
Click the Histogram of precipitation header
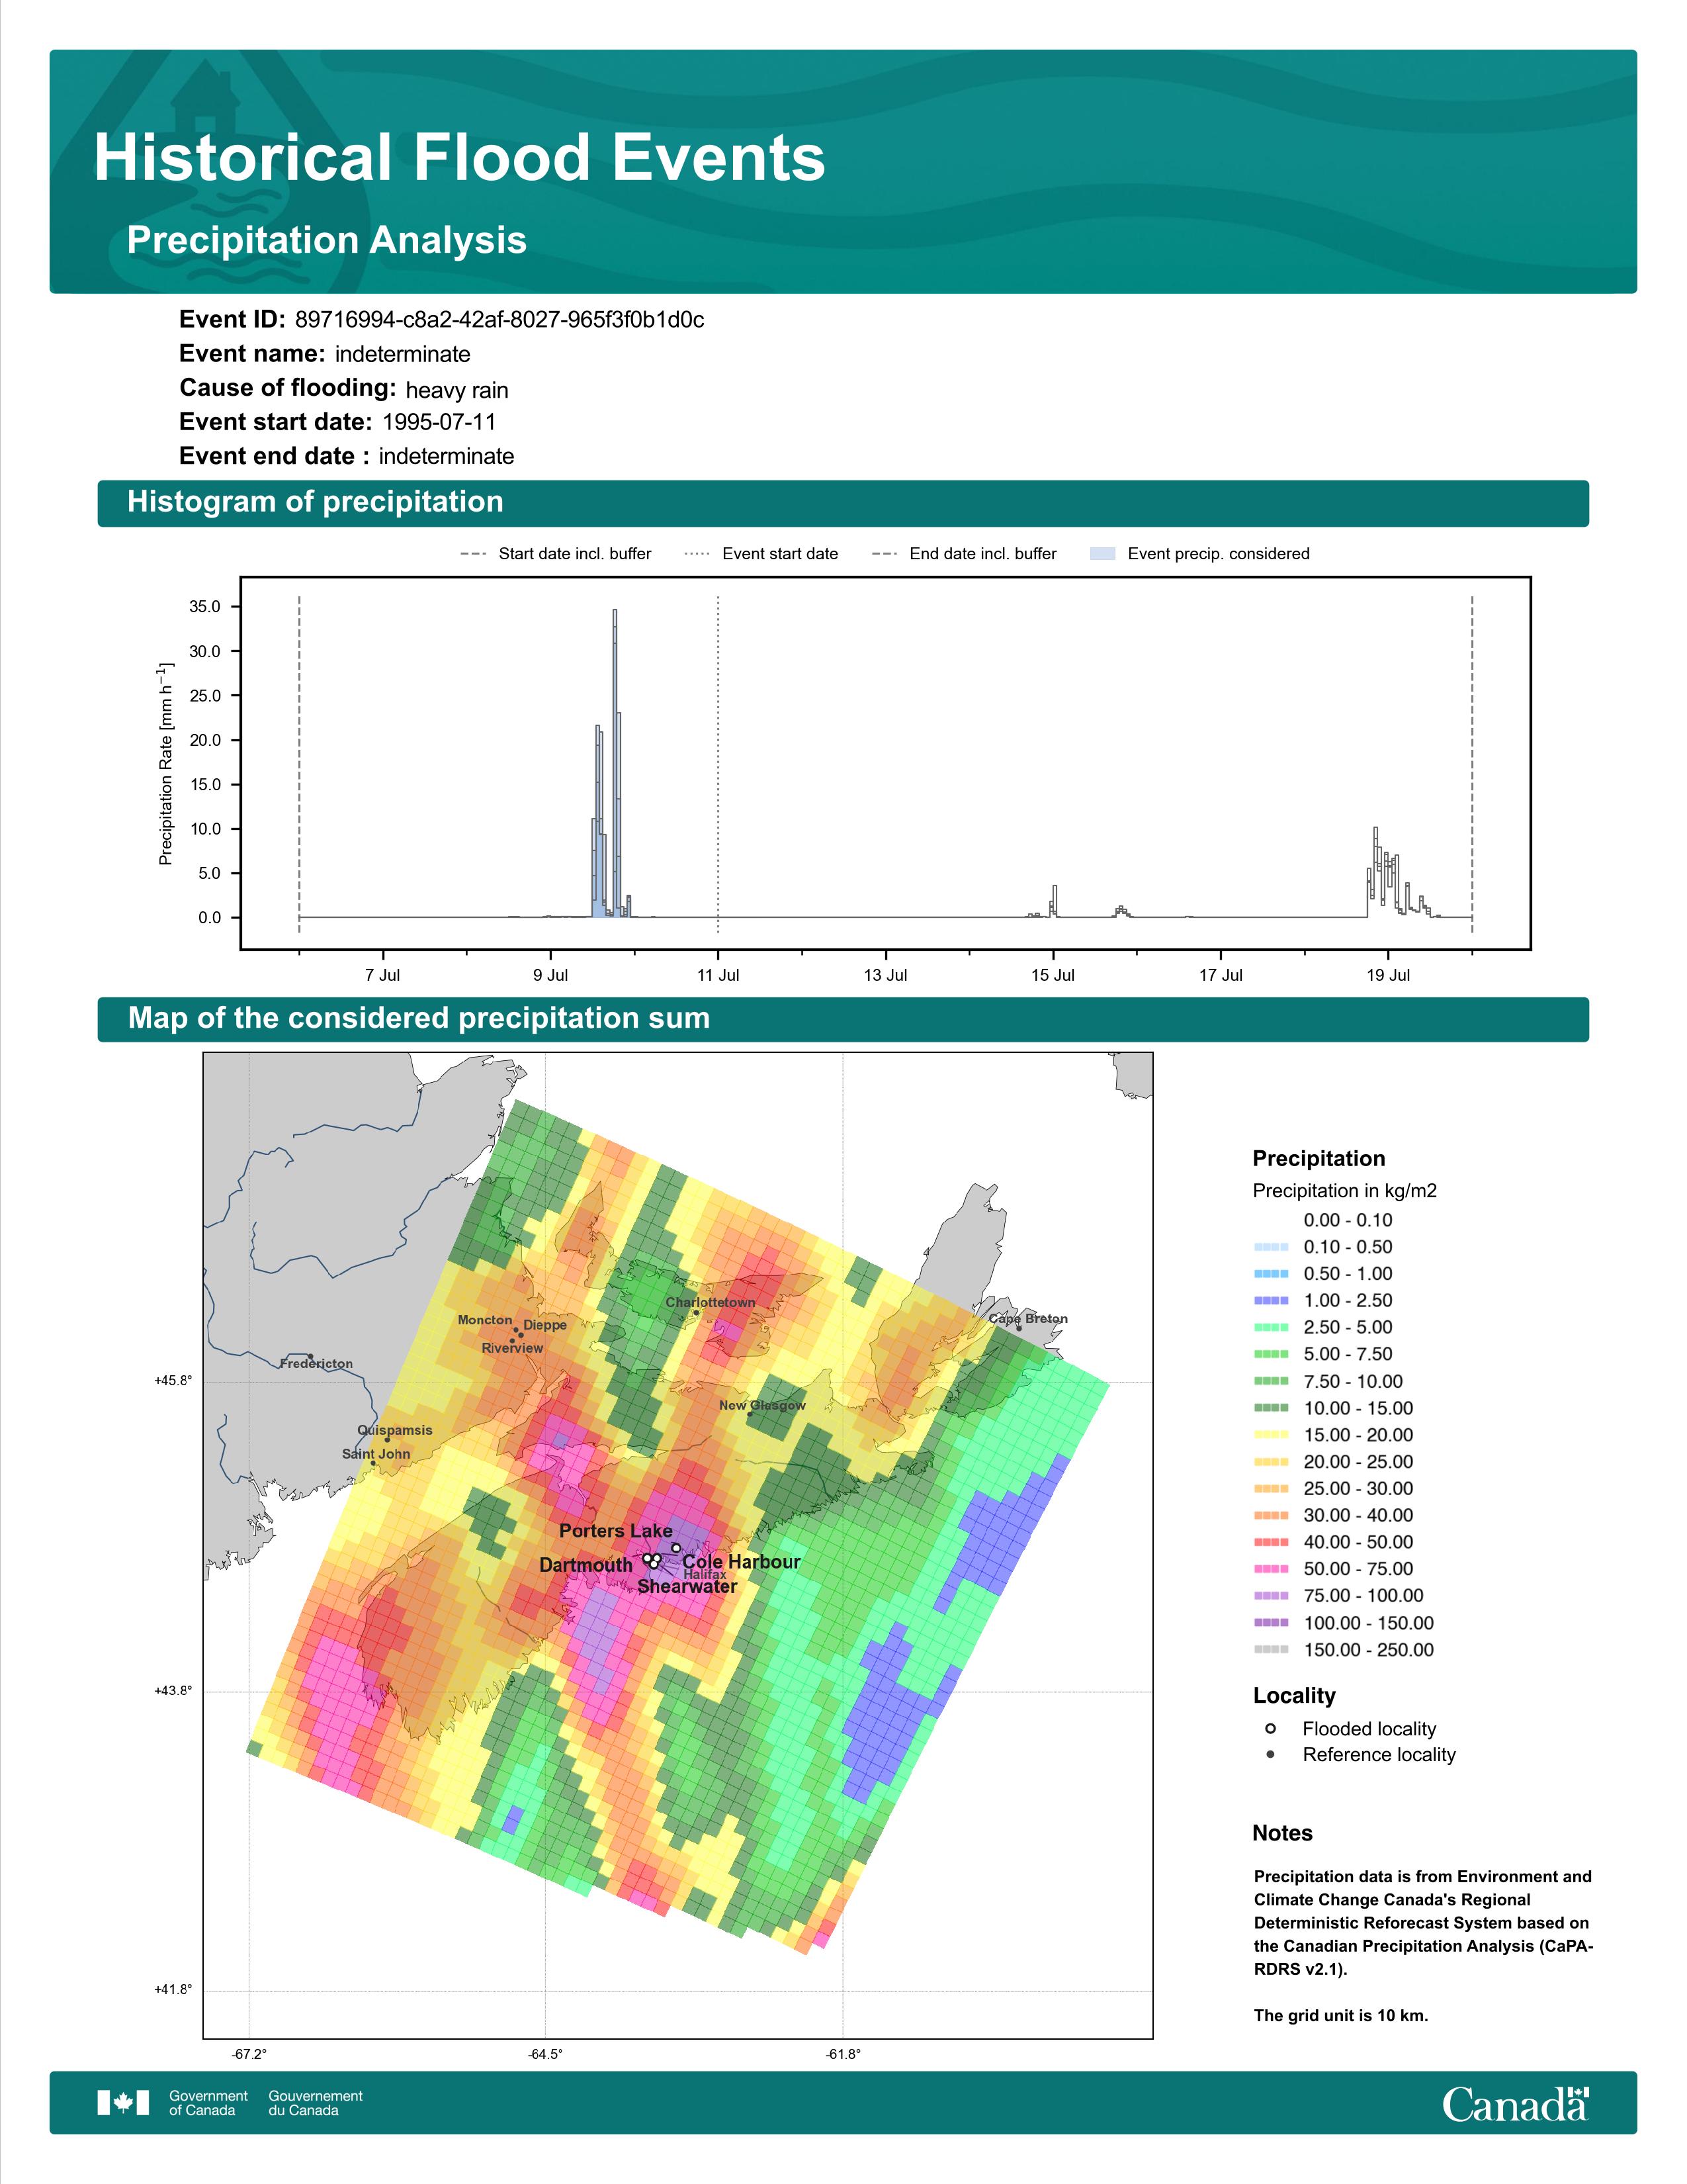pos(315,502)
